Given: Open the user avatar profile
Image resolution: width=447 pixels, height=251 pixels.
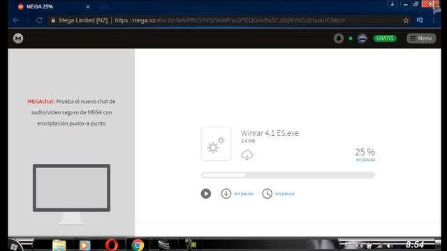Looking at the screenshot, I should pyautogui.click(x=362, y=38).
